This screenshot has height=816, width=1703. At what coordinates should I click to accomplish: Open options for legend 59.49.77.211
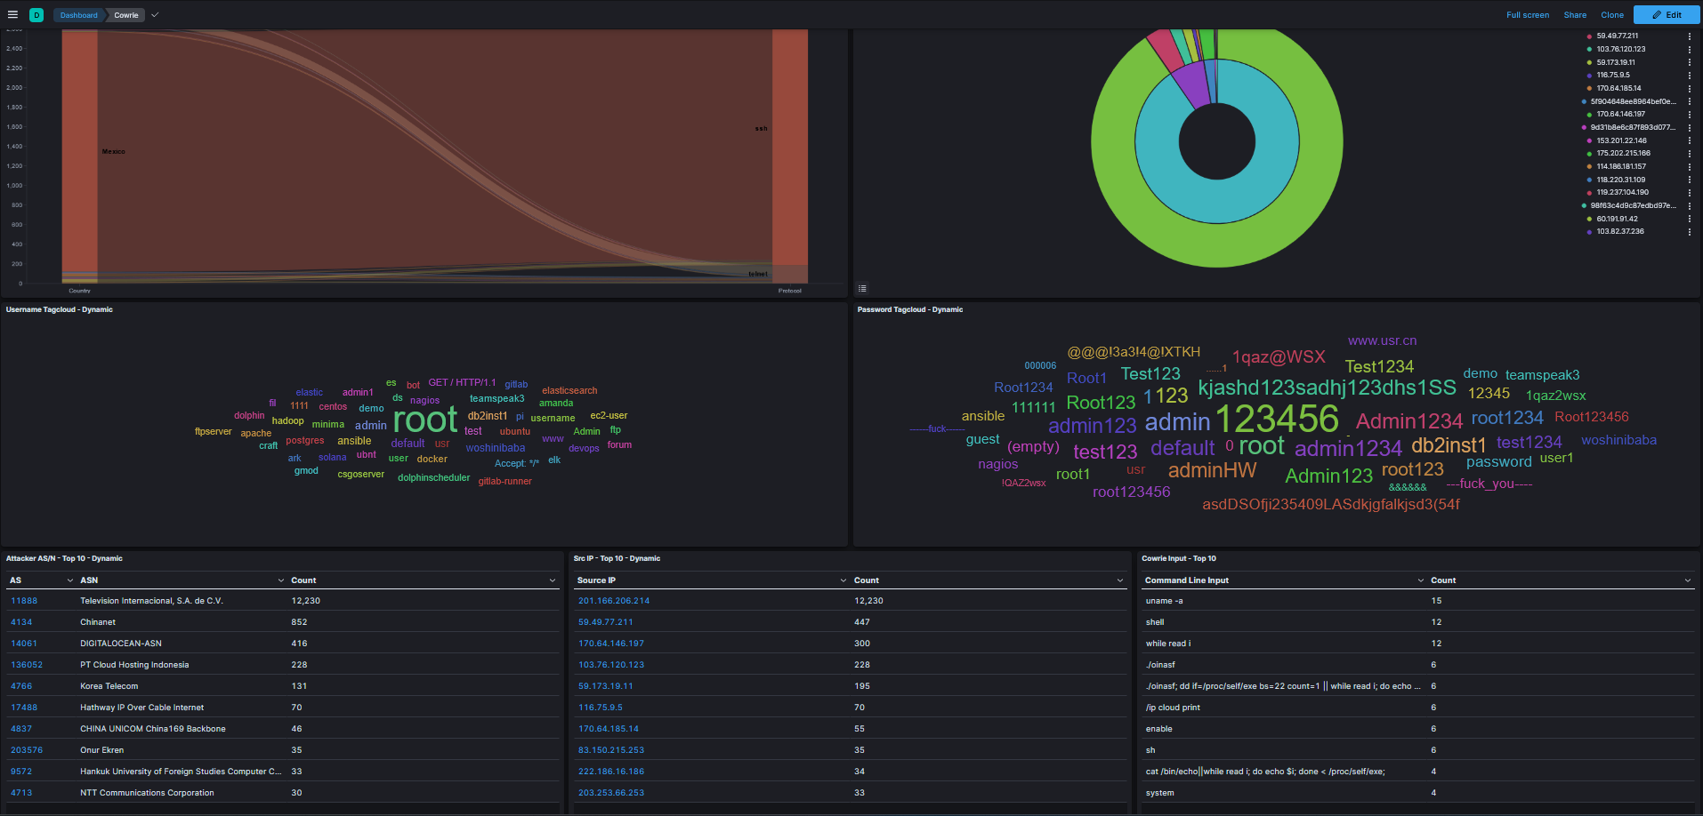(x=1690, y=36)
